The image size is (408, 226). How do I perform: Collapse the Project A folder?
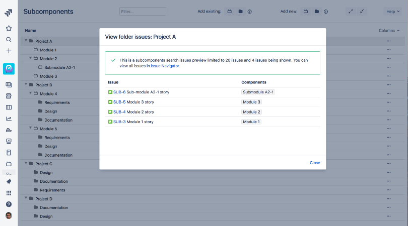[26, 41]
